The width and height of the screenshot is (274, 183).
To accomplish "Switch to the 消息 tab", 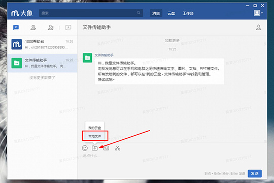I will [x=156, y=13].
